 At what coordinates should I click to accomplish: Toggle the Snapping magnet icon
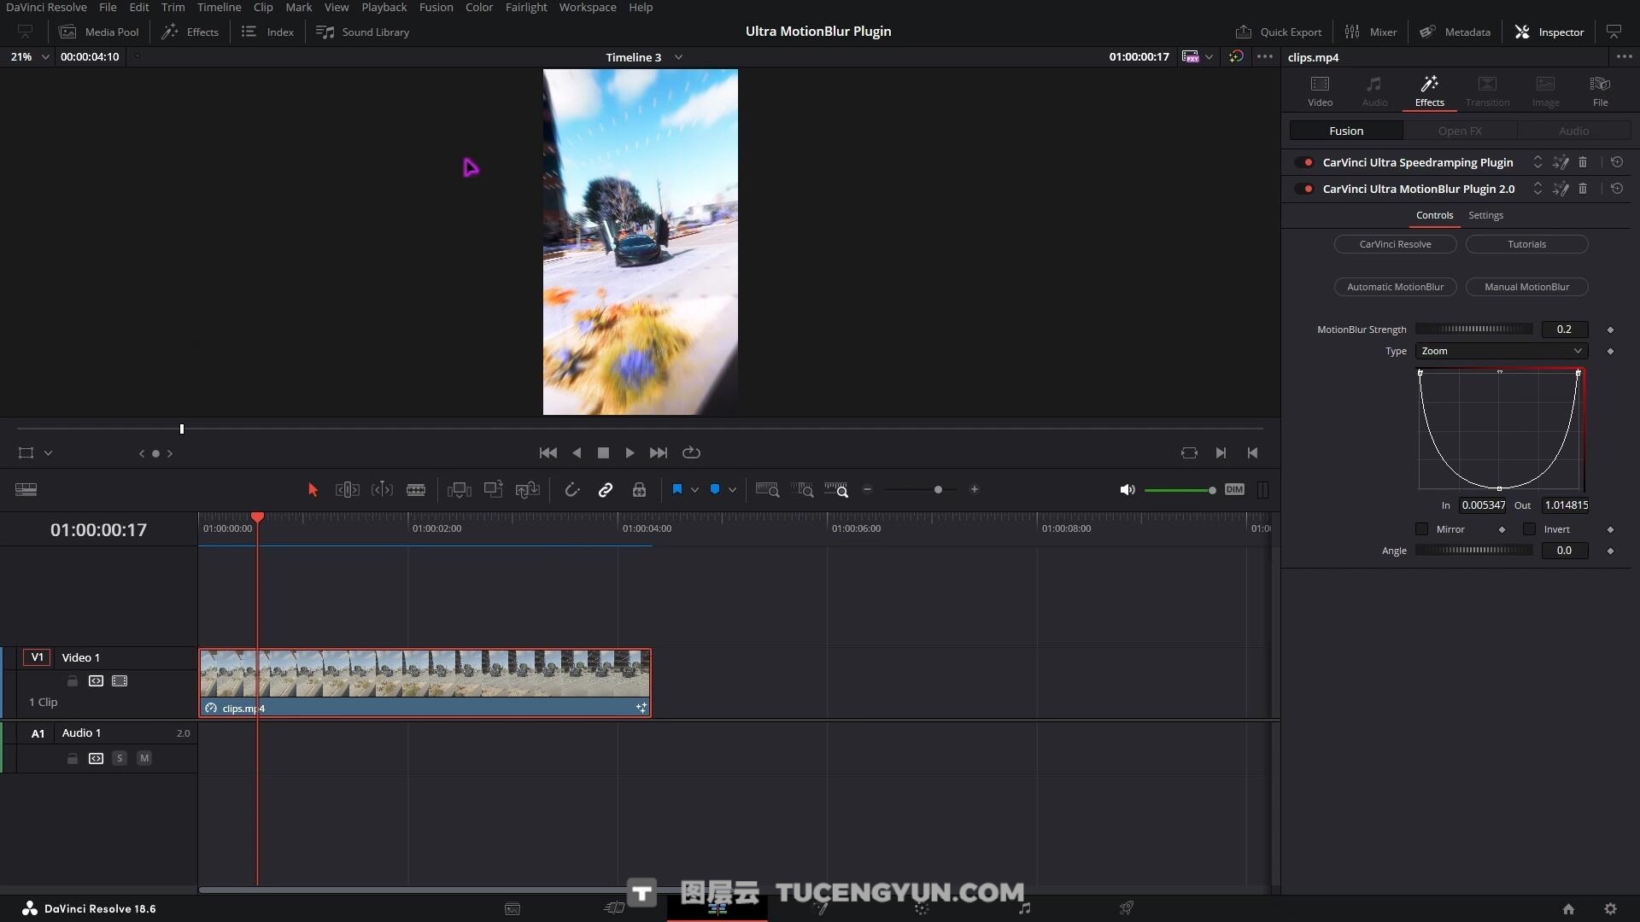pos(571,490)
